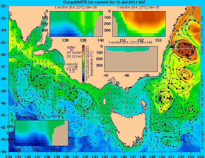Click the white dashed section line at latitude -38
This screenshot has width=205, height=158.
click(52, 75)
